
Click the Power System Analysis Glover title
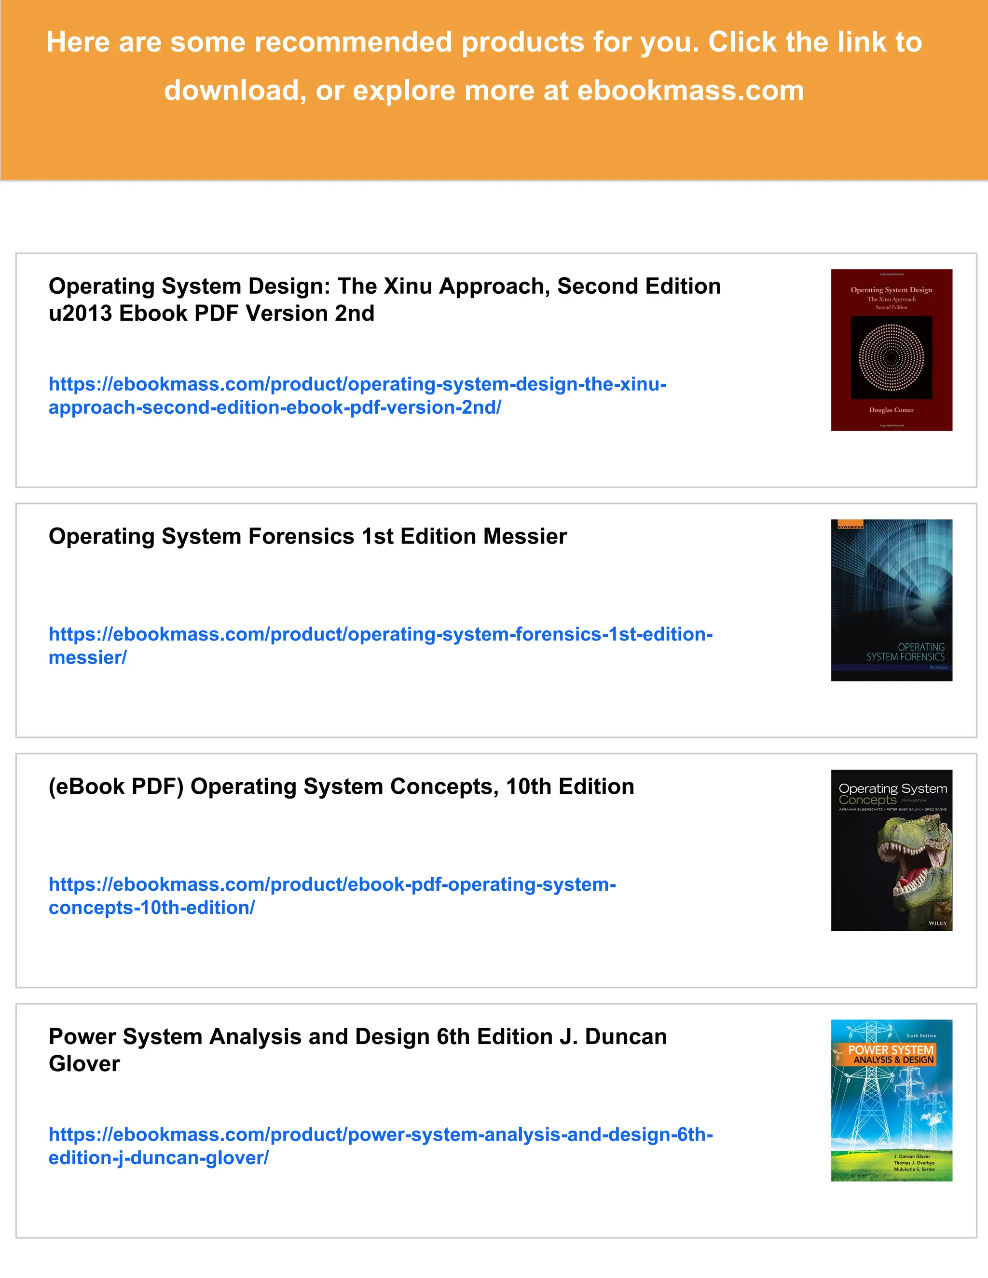click(x=357, y=1036)
